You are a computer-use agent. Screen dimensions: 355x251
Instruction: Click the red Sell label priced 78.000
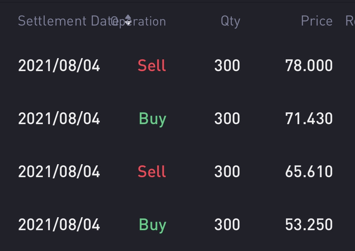click(x=152, y=66)
